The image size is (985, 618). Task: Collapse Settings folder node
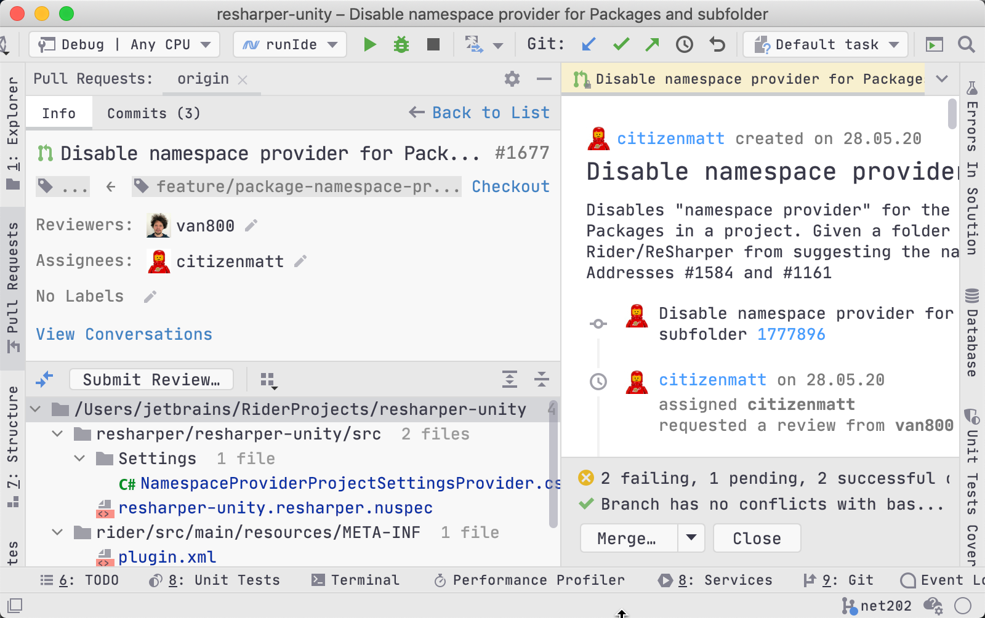pos(80,459)
